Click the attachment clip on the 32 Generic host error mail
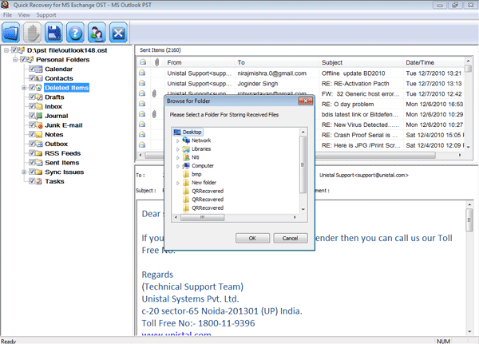The width and height of the screenshot is (479, 344). [154, 94]
